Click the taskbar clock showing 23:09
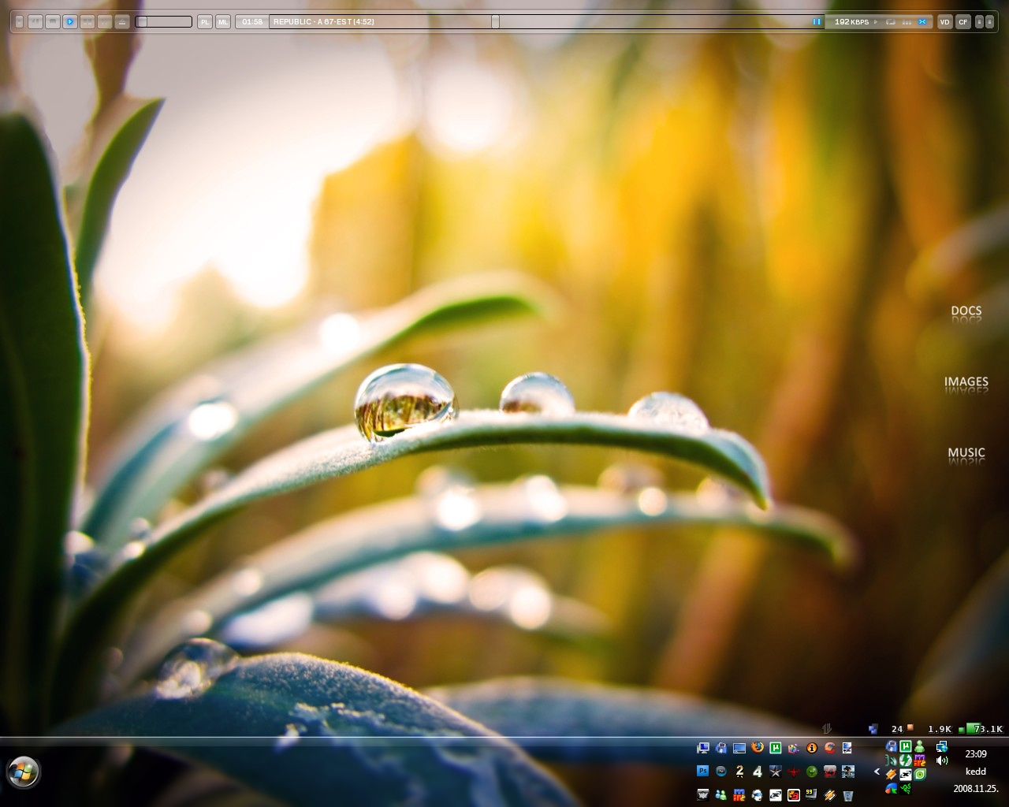The width and height of the screenshot is (1009, 807). click(976, 754)
